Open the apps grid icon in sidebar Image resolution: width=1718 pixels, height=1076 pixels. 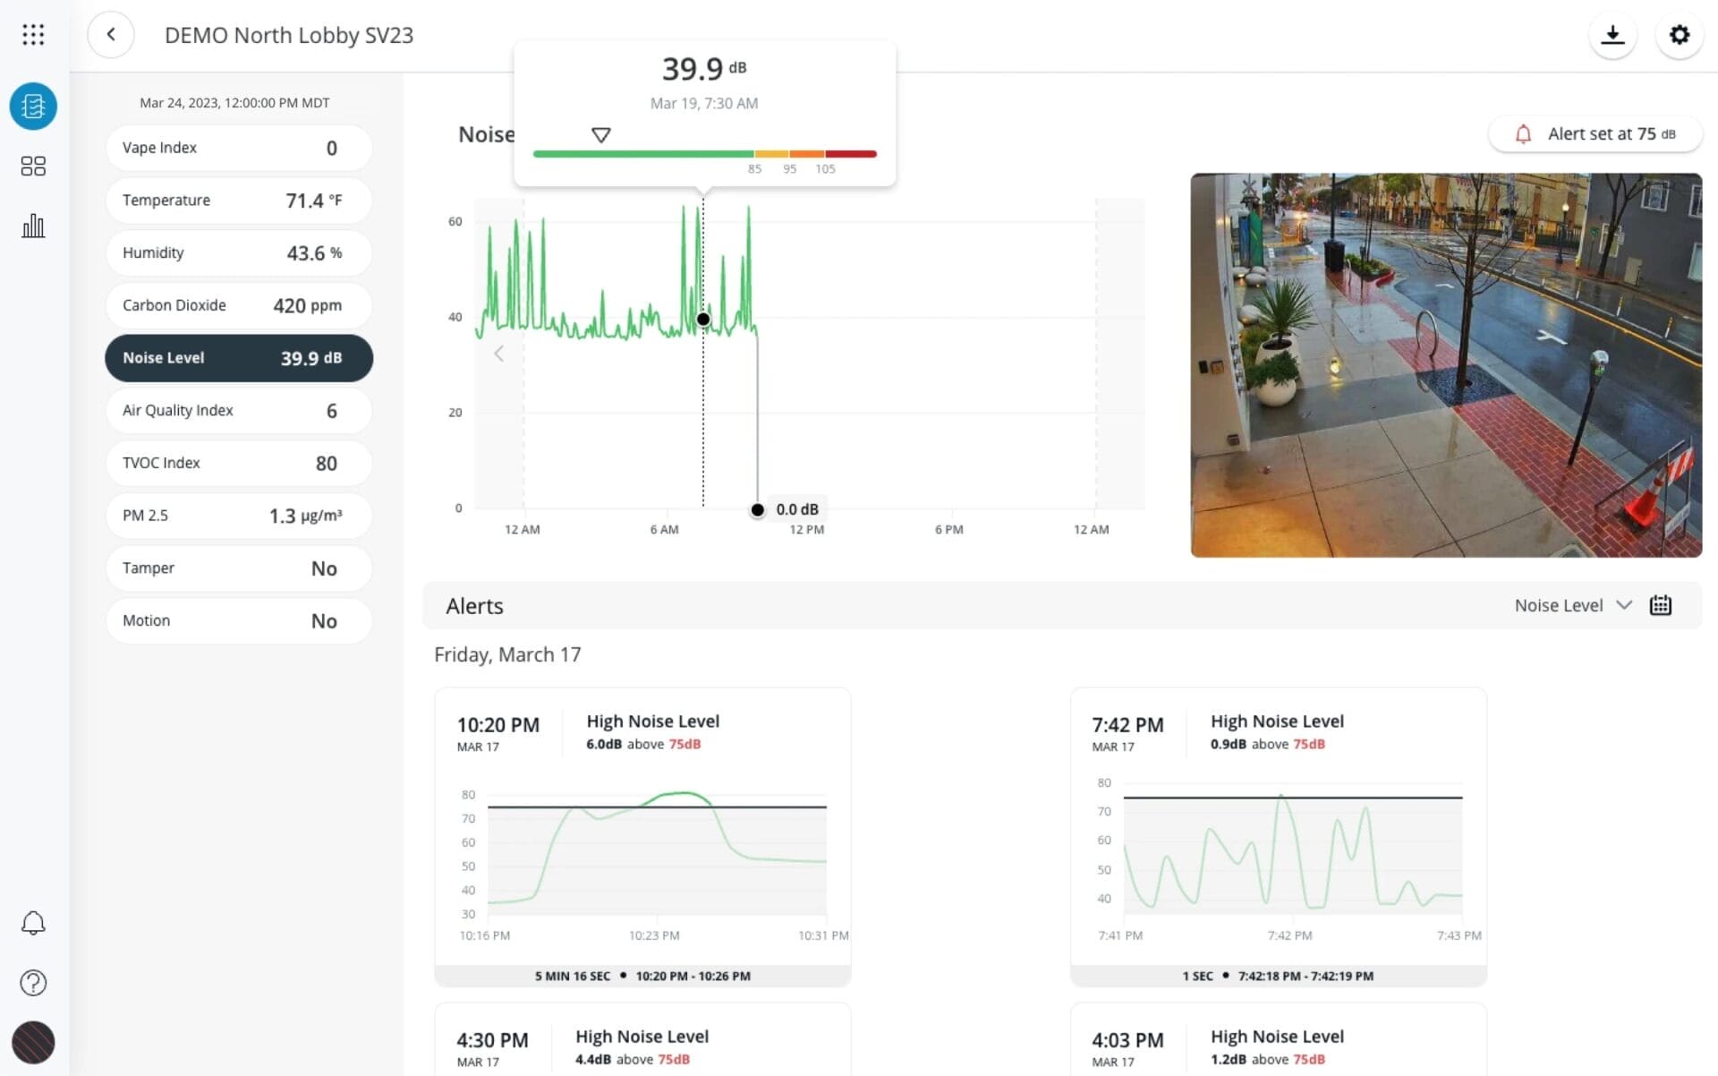33,34
